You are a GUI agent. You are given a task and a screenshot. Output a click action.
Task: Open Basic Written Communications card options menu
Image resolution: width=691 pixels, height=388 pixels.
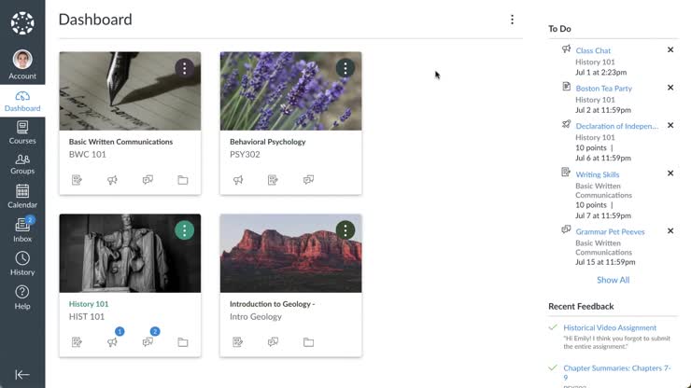pos(184,68)
